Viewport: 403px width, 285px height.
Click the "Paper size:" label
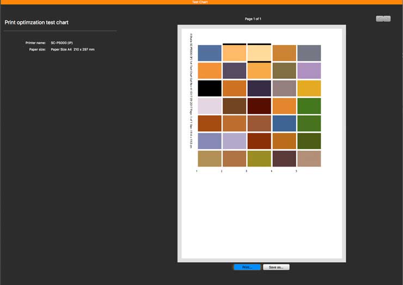pos(37,49)
